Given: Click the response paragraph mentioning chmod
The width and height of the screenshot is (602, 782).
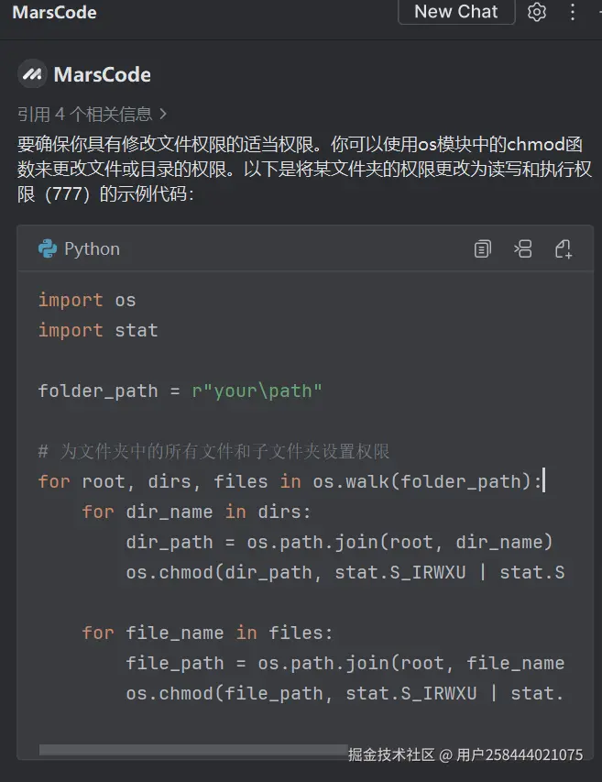Looking at the screenshot, I should click(304, 169).
